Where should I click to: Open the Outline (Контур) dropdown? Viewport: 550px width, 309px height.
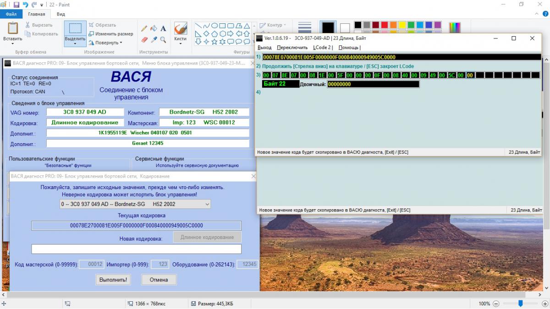point(273,25)
